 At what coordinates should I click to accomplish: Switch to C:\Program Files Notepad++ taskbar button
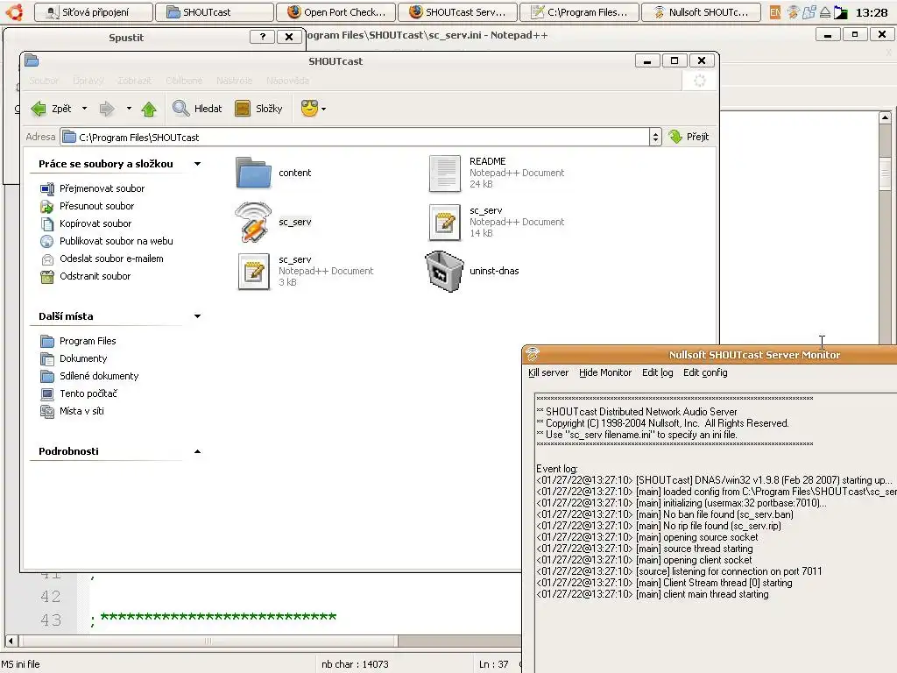(579, 12)
